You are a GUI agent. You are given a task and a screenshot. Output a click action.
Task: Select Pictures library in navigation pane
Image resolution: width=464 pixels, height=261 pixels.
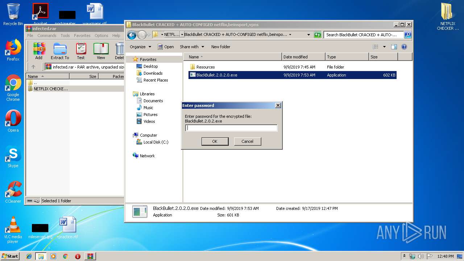click(147, 115)
